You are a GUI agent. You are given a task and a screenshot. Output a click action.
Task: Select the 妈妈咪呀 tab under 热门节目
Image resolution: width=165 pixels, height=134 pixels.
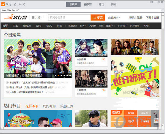tap(49, 106)
